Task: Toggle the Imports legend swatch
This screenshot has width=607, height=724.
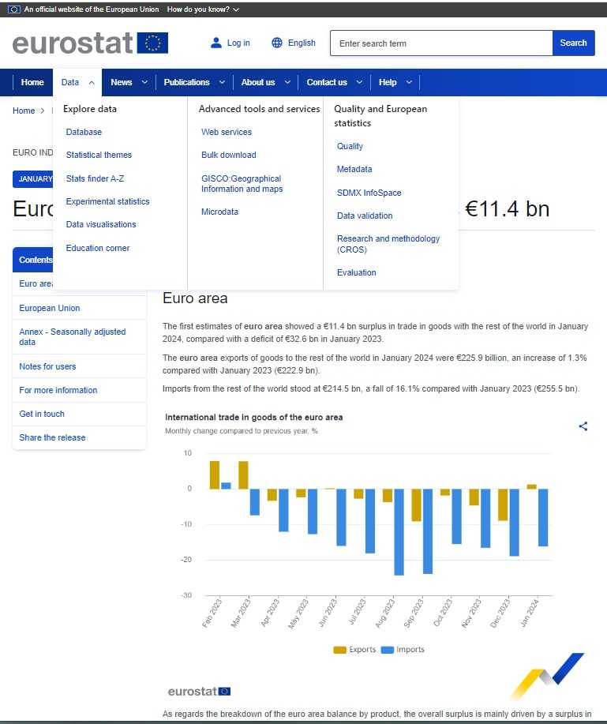Action: coord(388,650)
